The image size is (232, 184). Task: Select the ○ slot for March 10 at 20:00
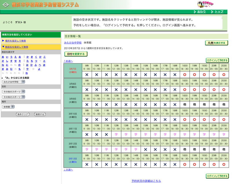[x=214, y=119]
